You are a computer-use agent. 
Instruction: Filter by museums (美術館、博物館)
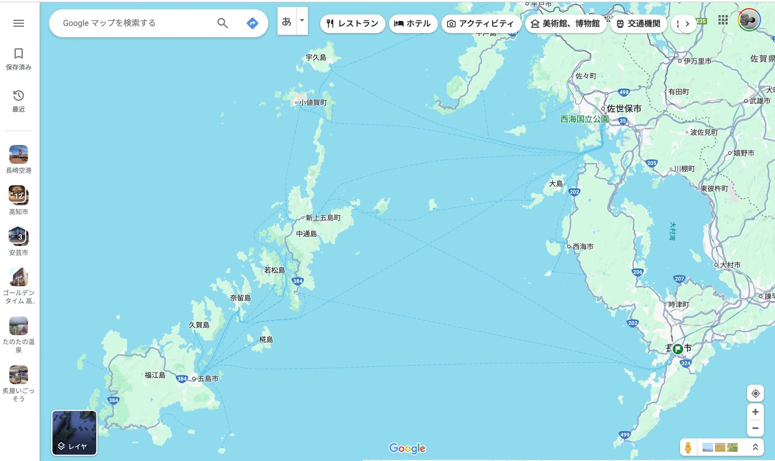[565, 24]
